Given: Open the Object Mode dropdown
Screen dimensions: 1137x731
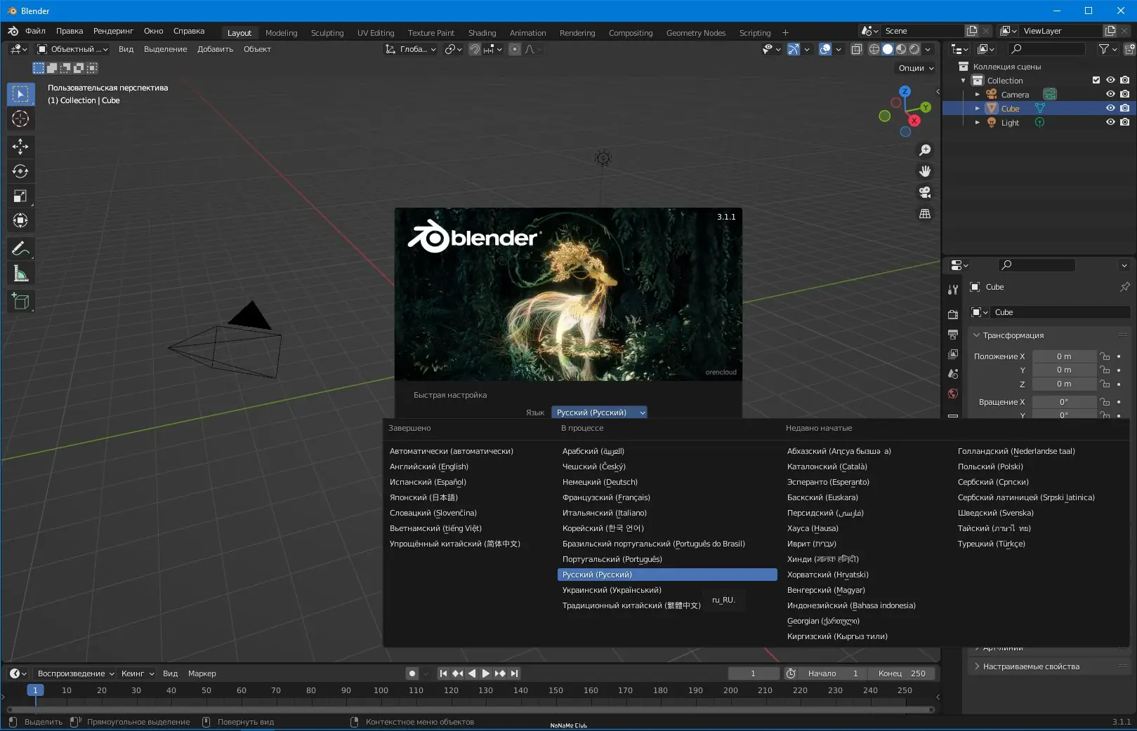Looking at the screenshot, I should [x=73, y=49].
